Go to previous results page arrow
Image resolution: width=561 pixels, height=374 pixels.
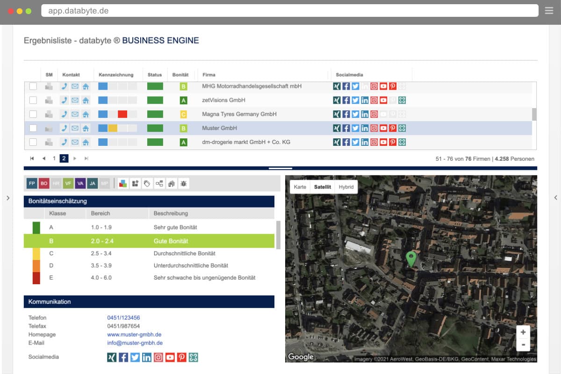coord(43,158)
